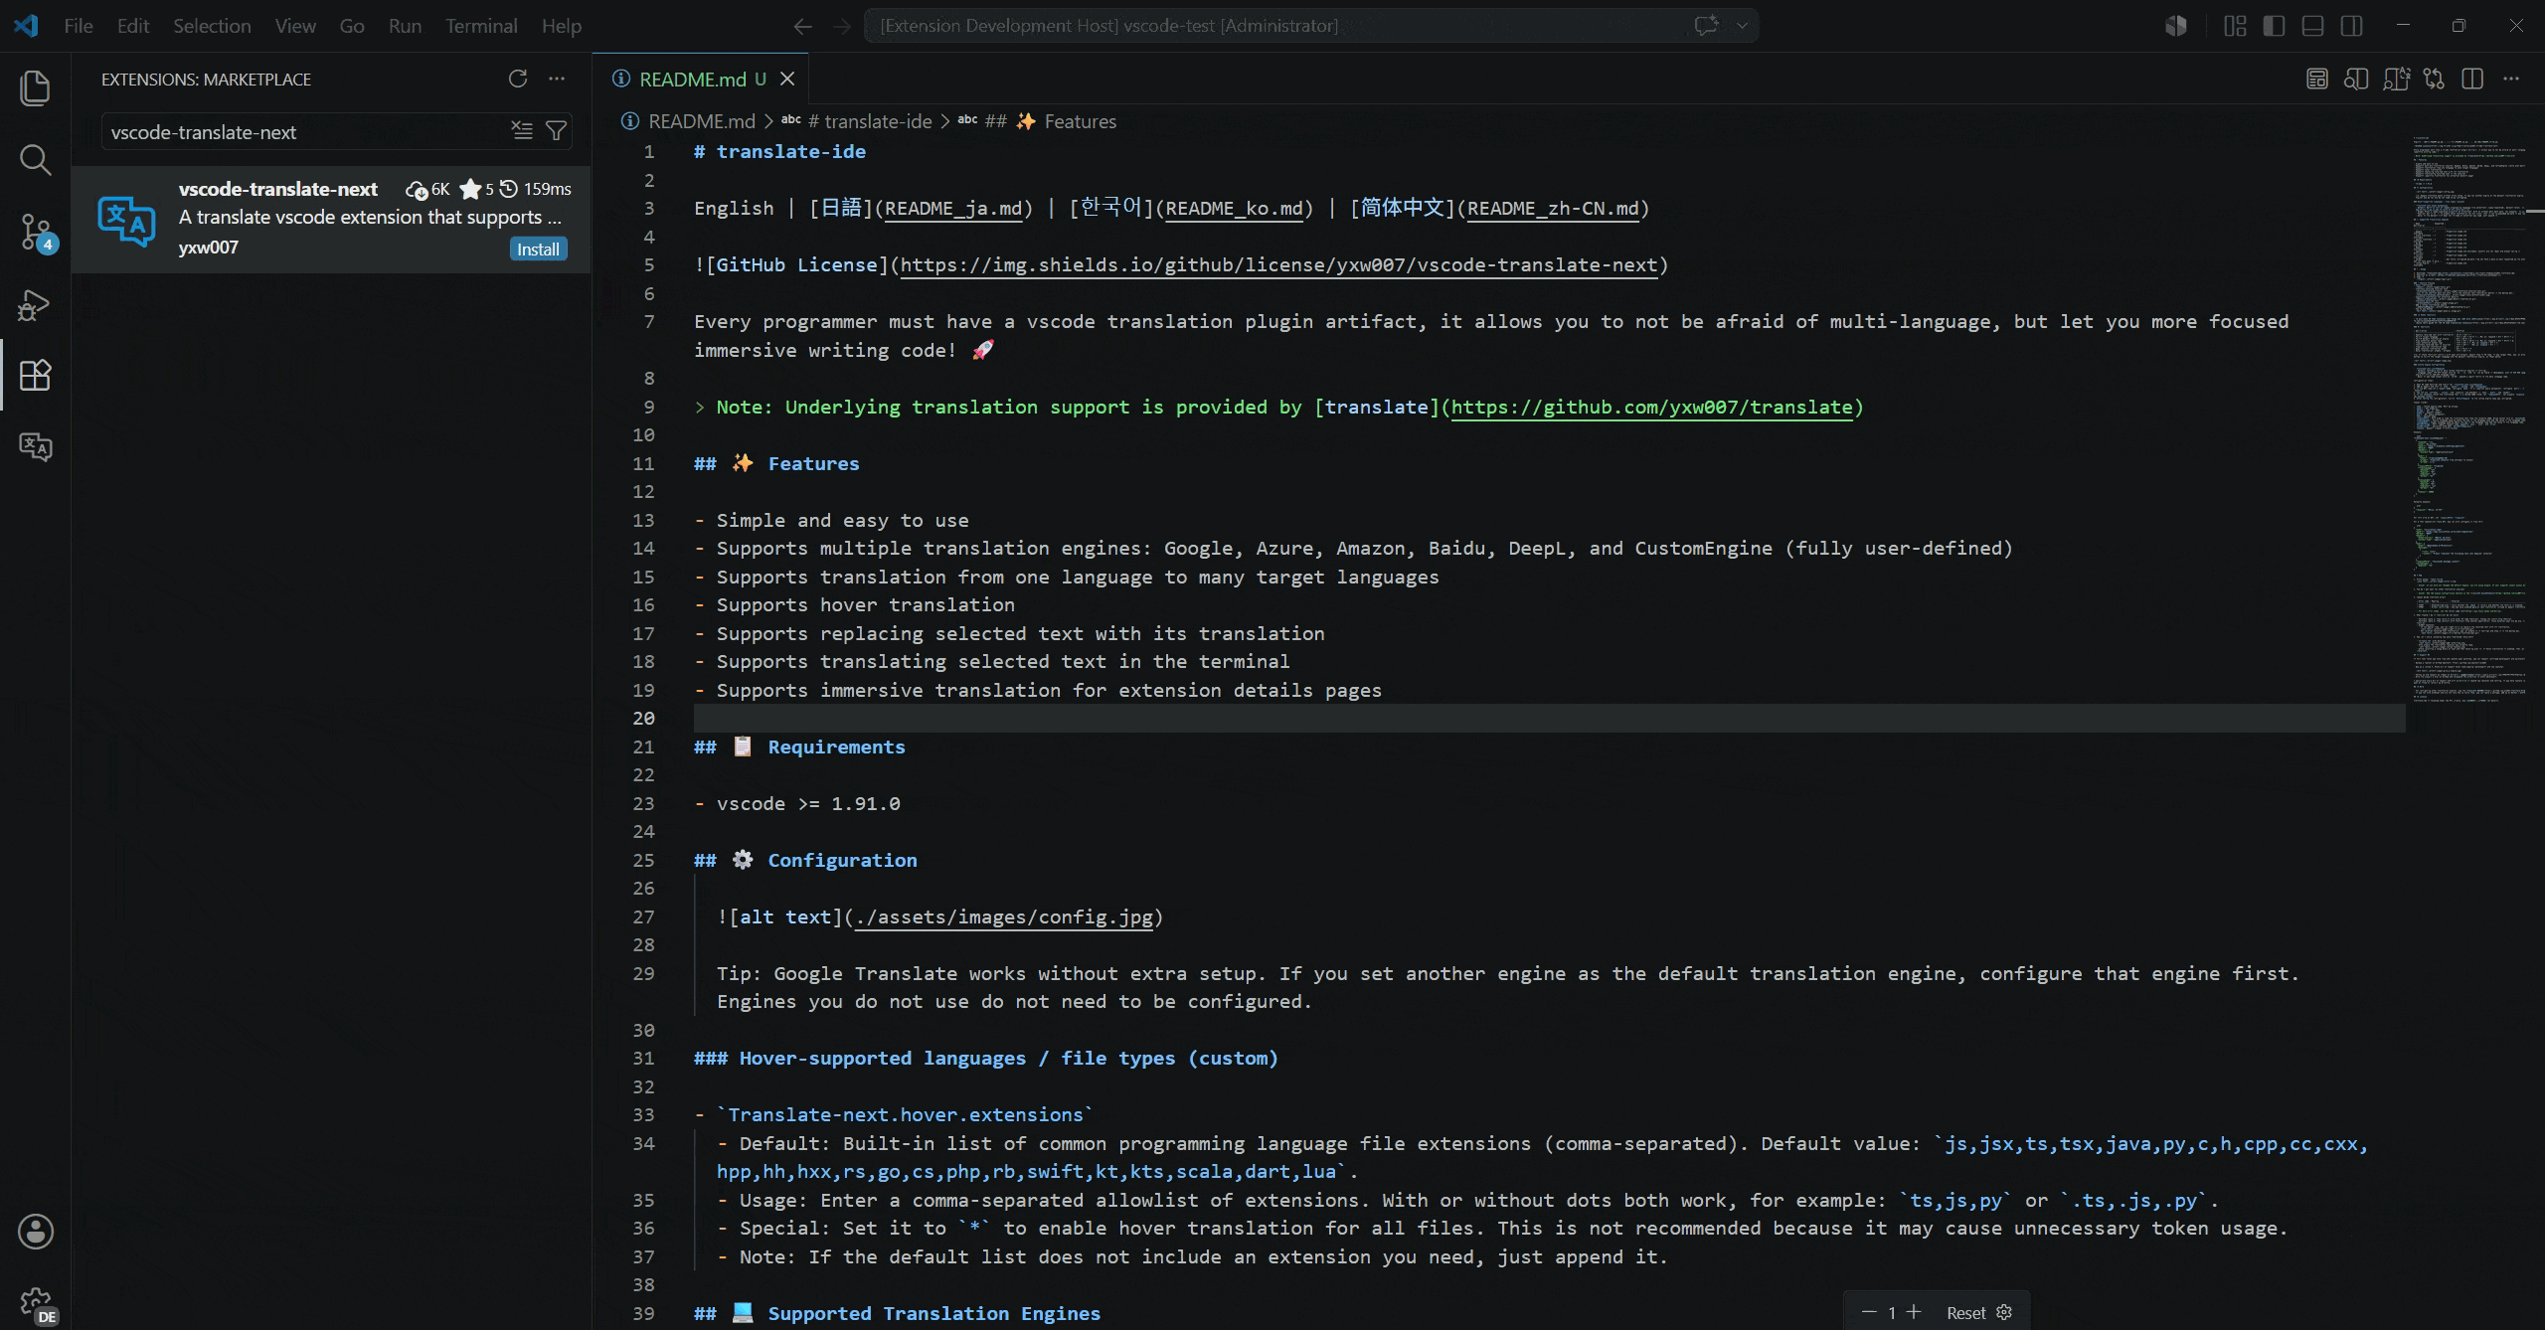Open changes compare icon in editor toolbar
Image resolution: width=2545 pixels, height=1330 pixels.
click(x=2434, y=79)
